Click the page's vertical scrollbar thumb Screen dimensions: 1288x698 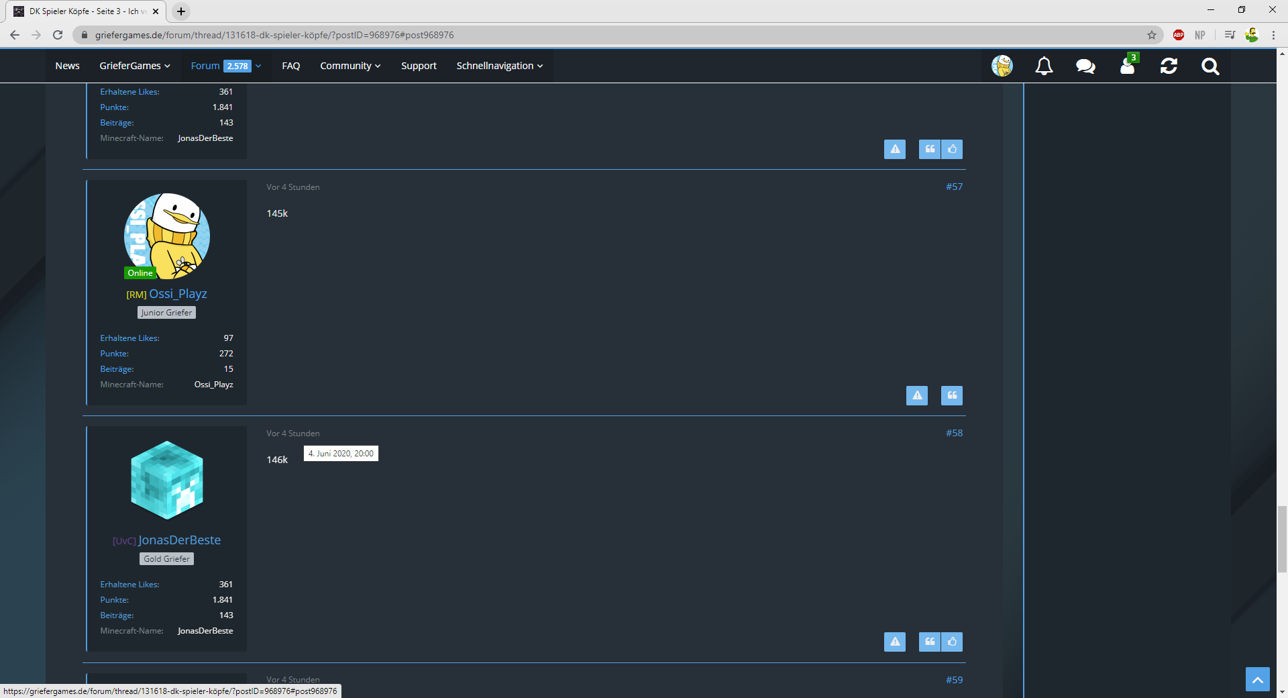coord(1282,539)
